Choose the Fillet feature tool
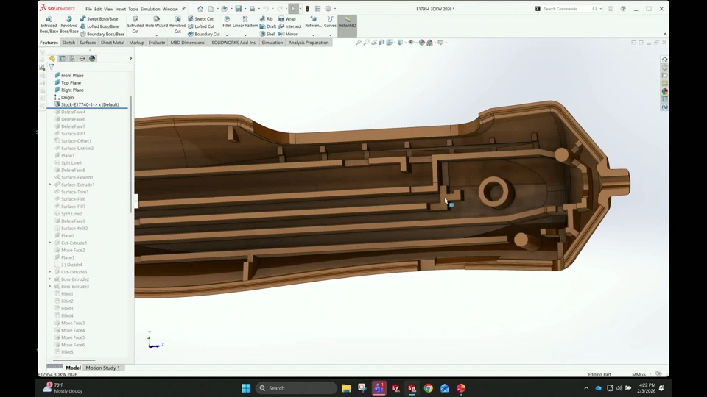This screenshot has width=707, height=397. (x=227, y=21)
